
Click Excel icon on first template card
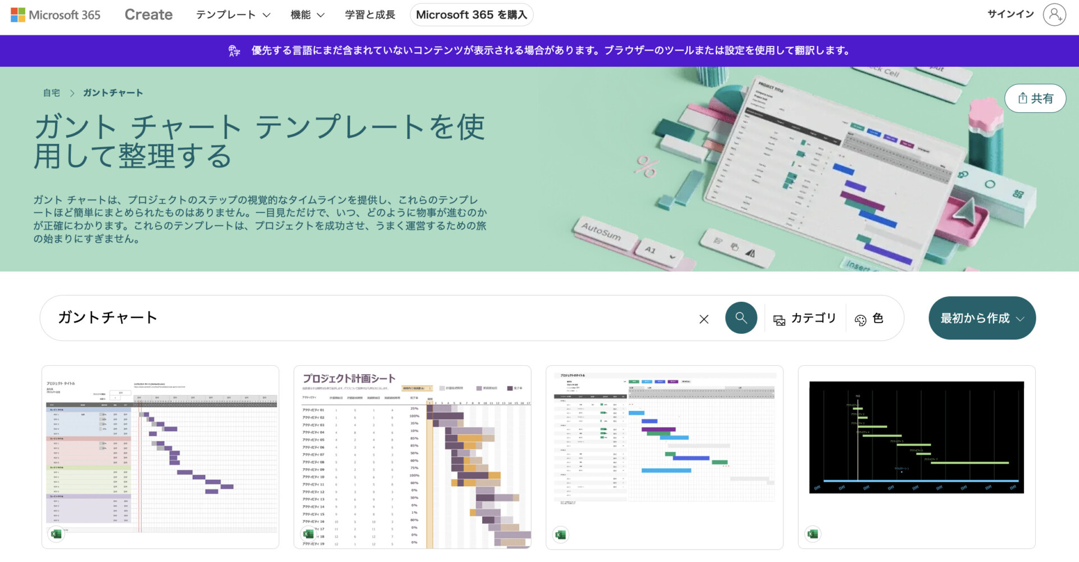pos(56,534)
